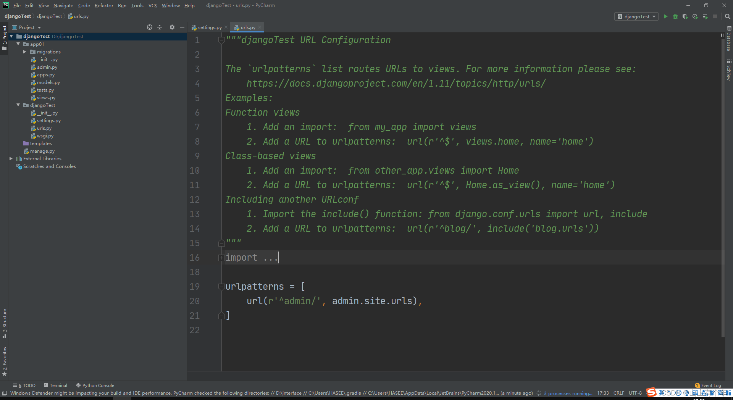Image resolution: width=733 pixels, height=400 pixels.
Task: Click the grey Stop button in run toolbar
Action: 715,16
